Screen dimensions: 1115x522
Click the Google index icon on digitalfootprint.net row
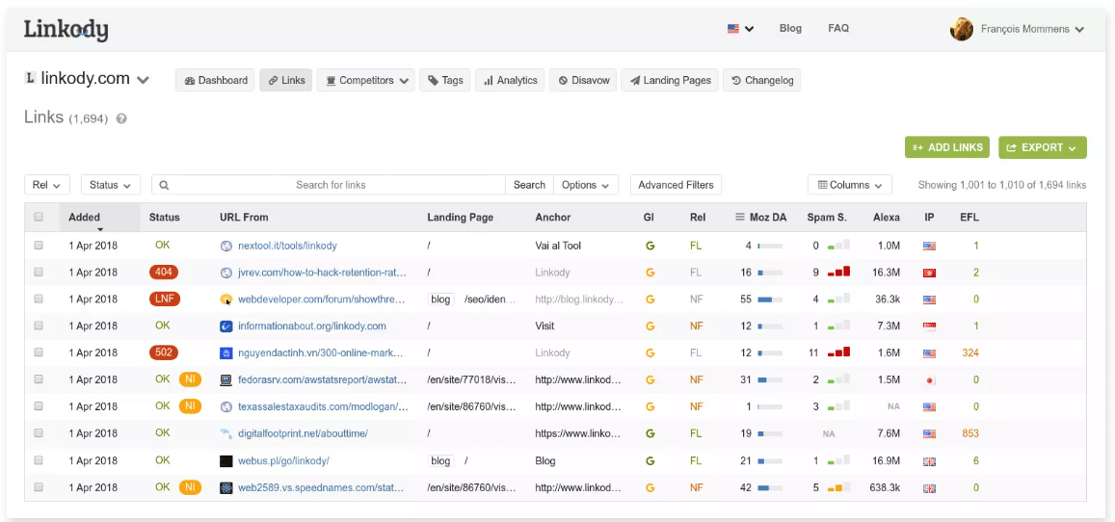(x=650, y=433)
